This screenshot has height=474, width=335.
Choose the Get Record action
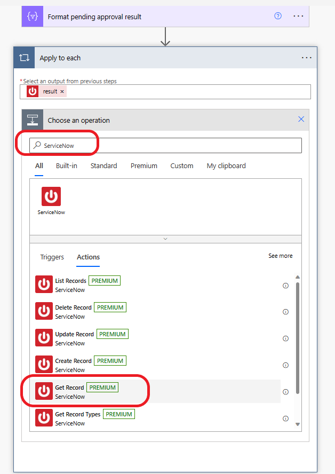pos(158,391)
